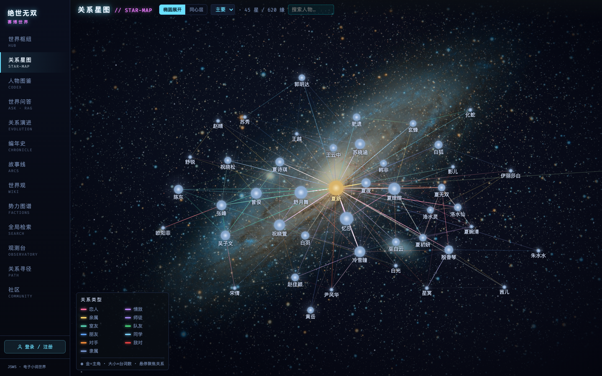602x376 pixels.
Task: Click the 苏晓涵 star node
Action: point(360,145)
